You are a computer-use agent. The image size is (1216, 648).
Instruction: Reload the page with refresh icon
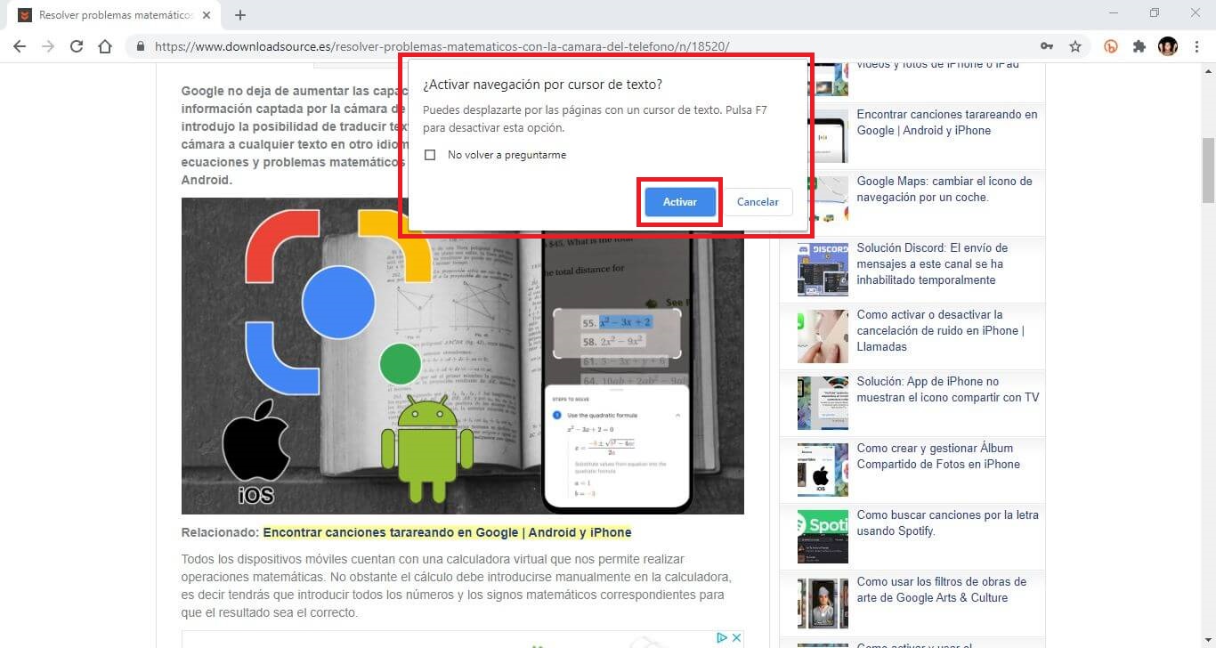[77, 46]
